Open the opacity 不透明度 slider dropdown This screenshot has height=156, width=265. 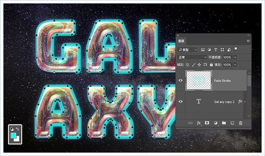235,57
